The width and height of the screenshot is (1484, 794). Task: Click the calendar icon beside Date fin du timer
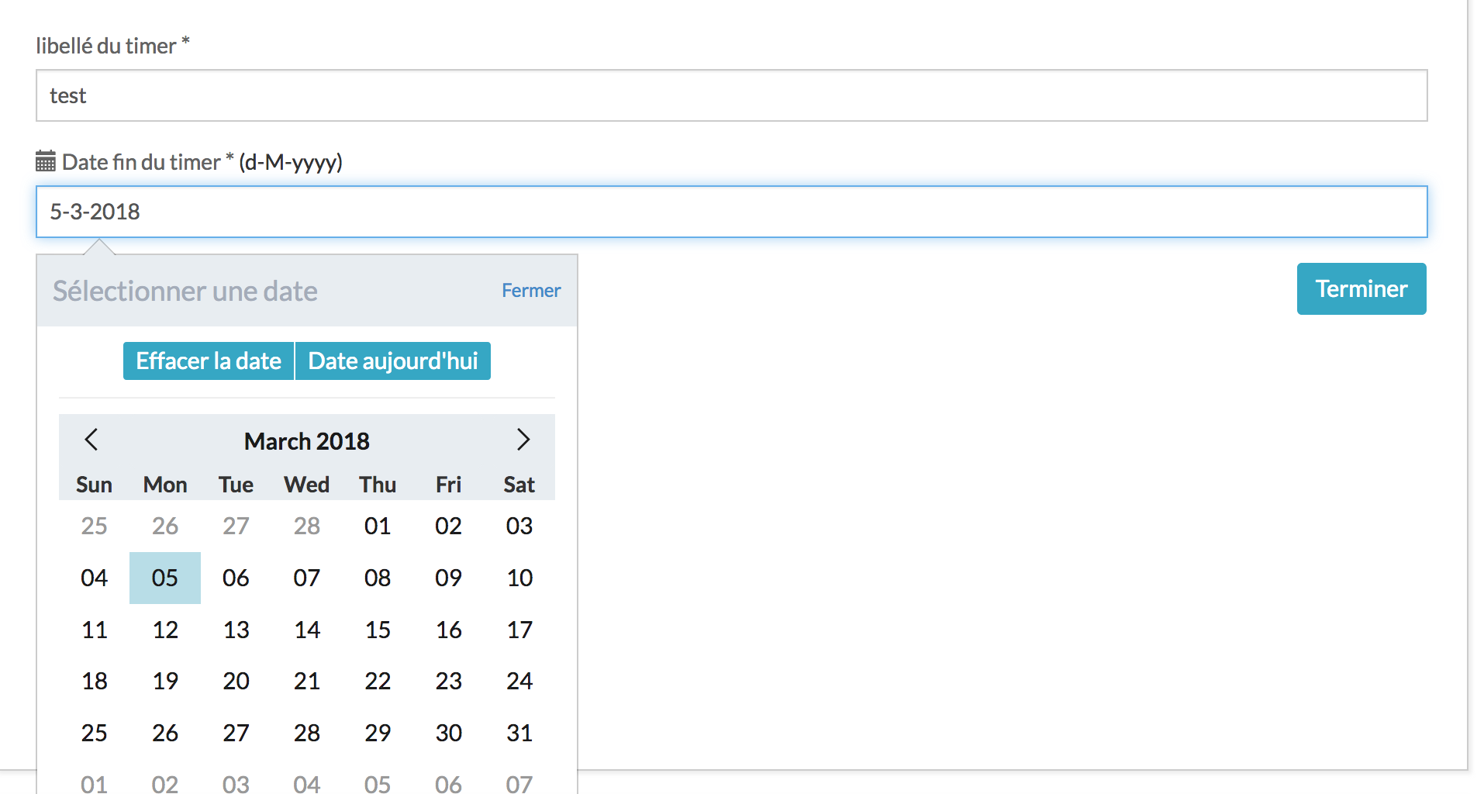tap(46, 161)
